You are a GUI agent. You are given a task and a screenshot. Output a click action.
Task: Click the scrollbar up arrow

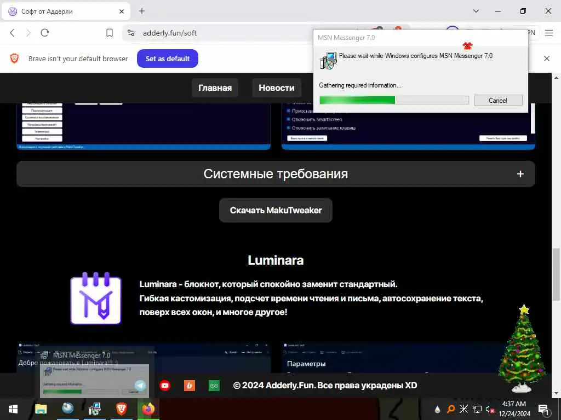tap(557, 77)
